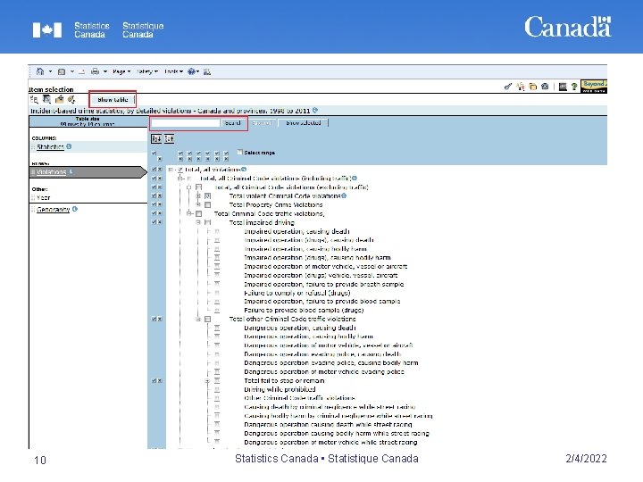This screenshot has height=482, width=643.
Task: Click the info icon after the table title
Action: [x=315, y=111]
